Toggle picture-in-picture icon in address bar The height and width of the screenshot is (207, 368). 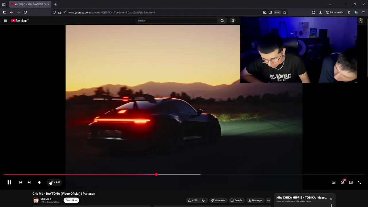tap(265, 12)
